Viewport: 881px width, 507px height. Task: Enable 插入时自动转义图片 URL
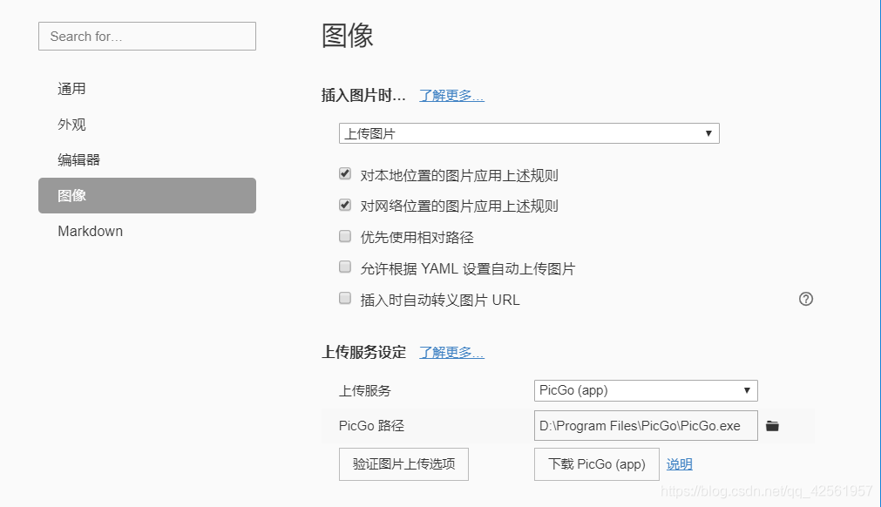click(x=345, y=298)
